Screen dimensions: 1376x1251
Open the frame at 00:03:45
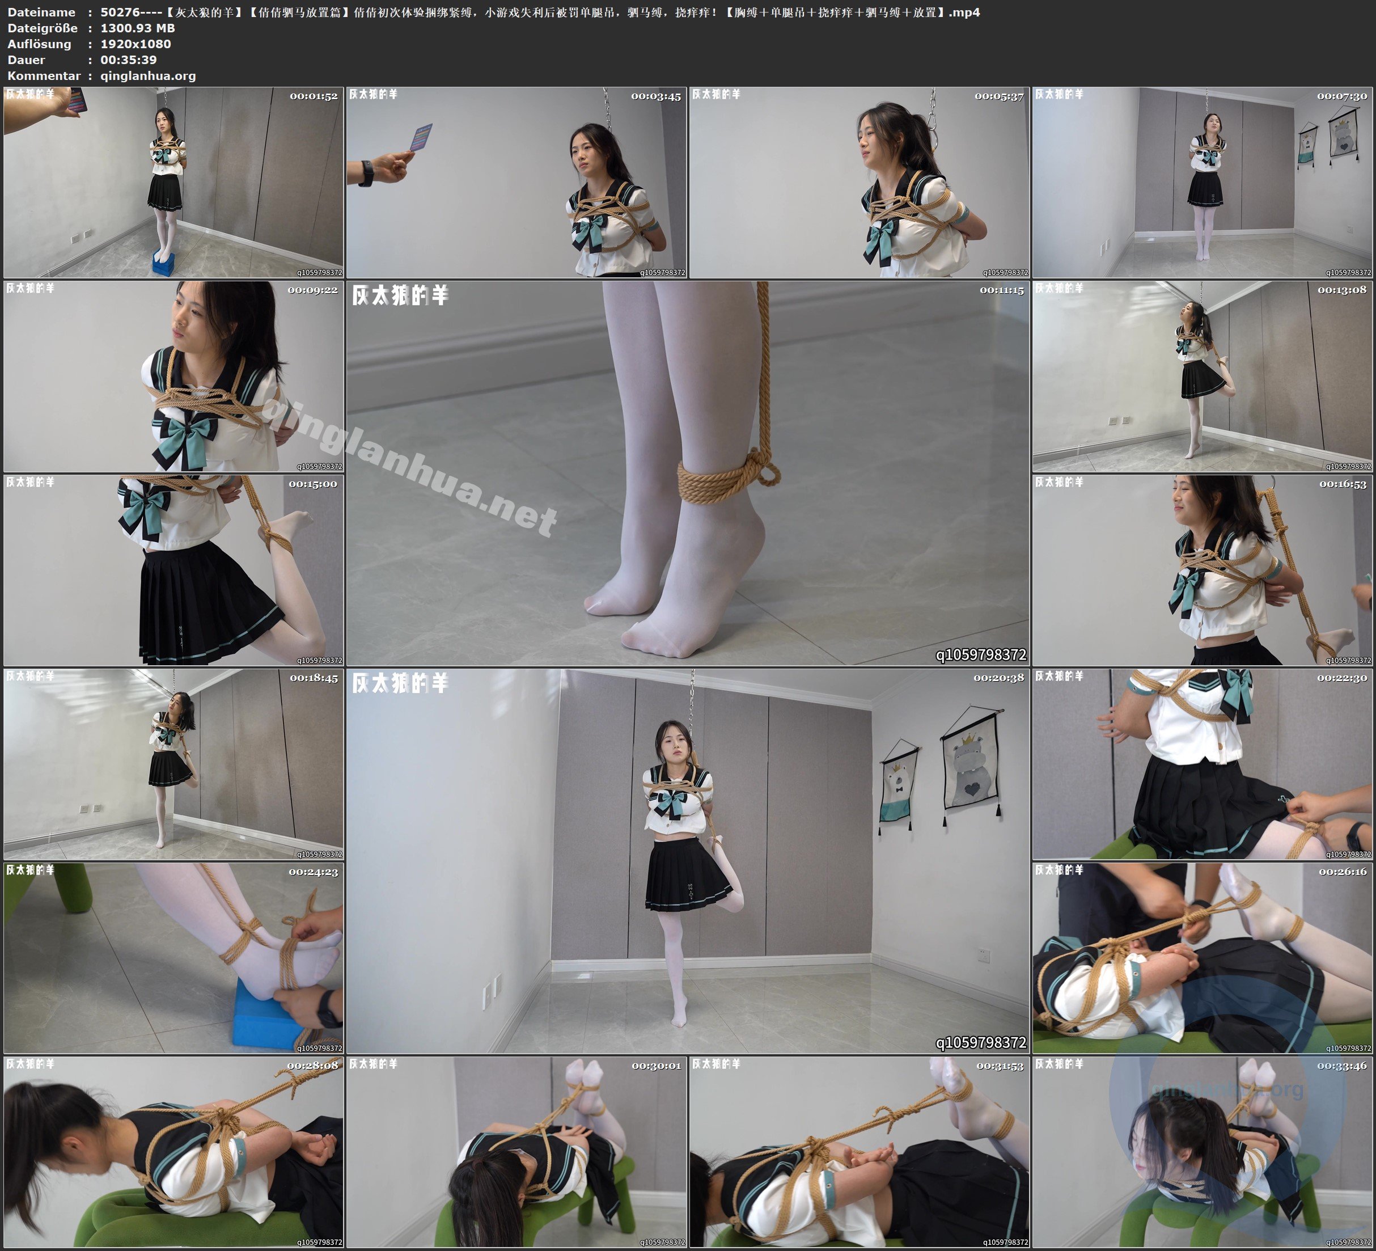coord(516,183)
